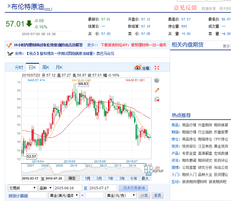The height and width of the screenshot is (202, 231).
Task: Select the 1年 range button
Action: pyautogui.click(x=111, y=178)
